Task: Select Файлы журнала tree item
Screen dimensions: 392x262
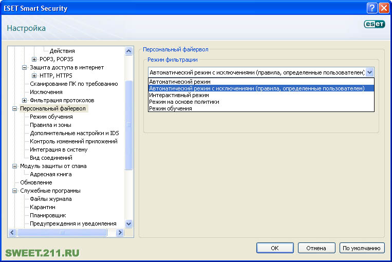Action: click(x=51, y=199)
